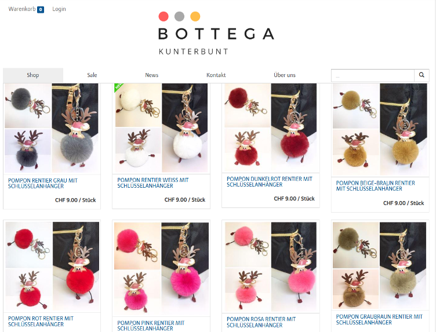This screenshot has width=436, height=332.
Task: Open the Über uns page
Action: tap(285, 75)
